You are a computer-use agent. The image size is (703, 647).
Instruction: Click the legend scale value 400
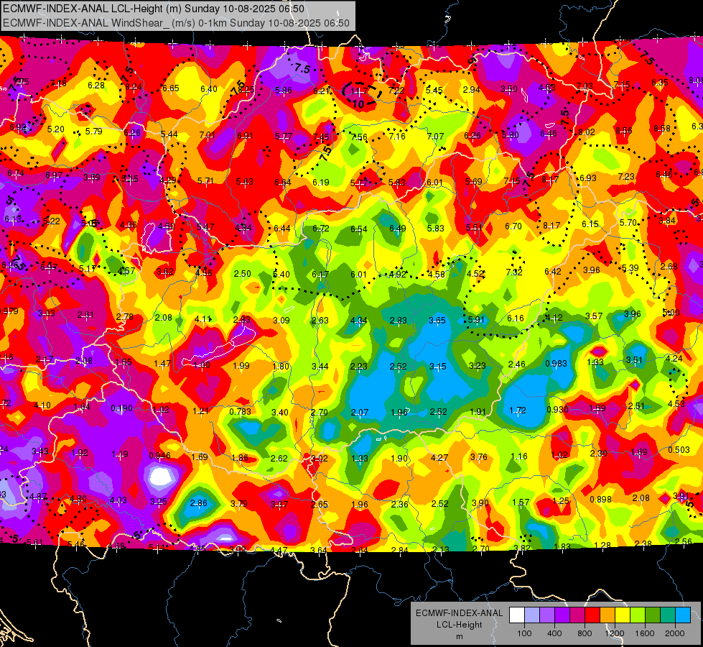[554, 633]
